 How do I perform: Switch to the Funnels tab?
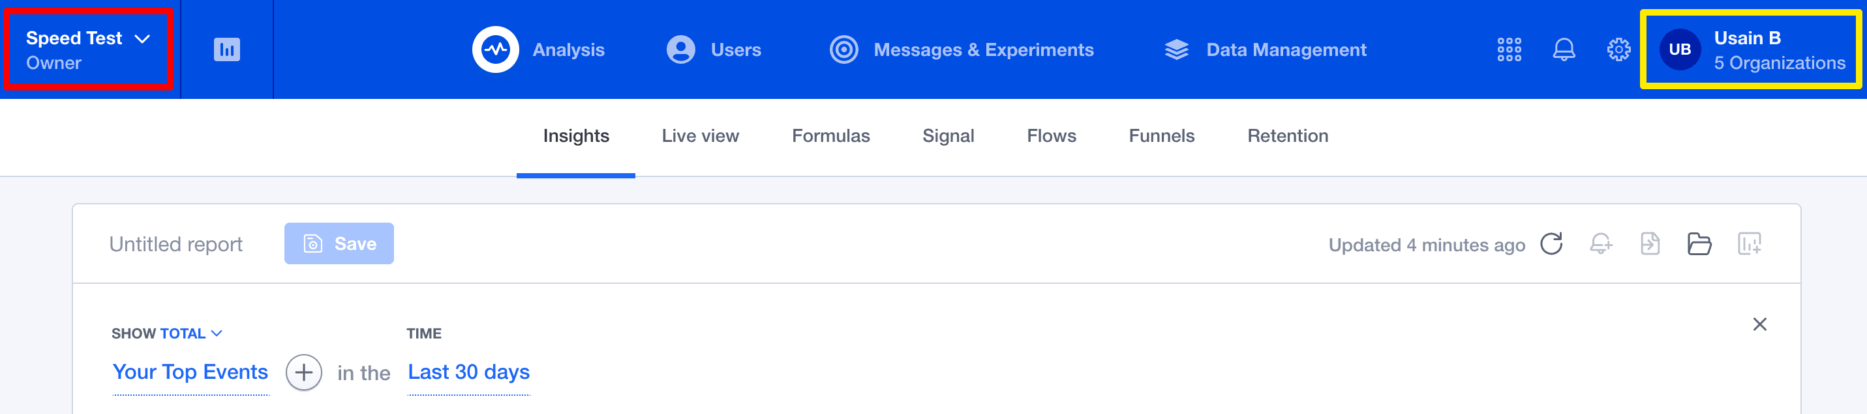(1161, 135)
